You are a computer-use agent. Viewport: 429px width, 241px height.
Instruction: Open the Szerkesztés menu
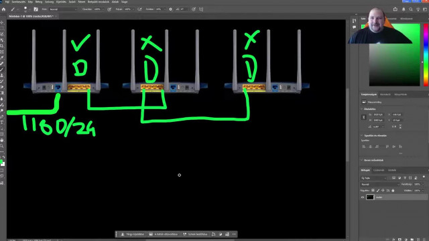point(19,1)
